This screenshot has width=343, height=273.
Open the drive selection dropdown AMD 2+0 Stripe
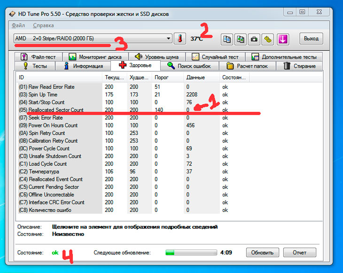(x=93, y=39)
